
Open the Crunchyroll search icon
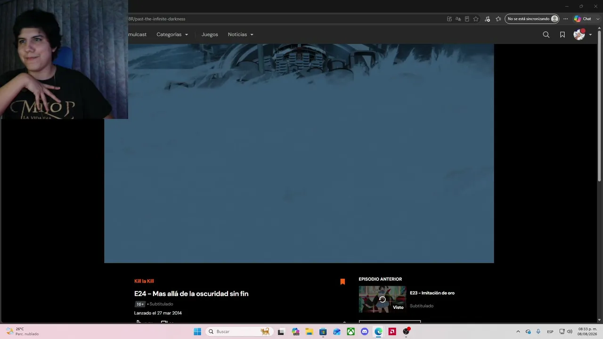tap(546, 34)
